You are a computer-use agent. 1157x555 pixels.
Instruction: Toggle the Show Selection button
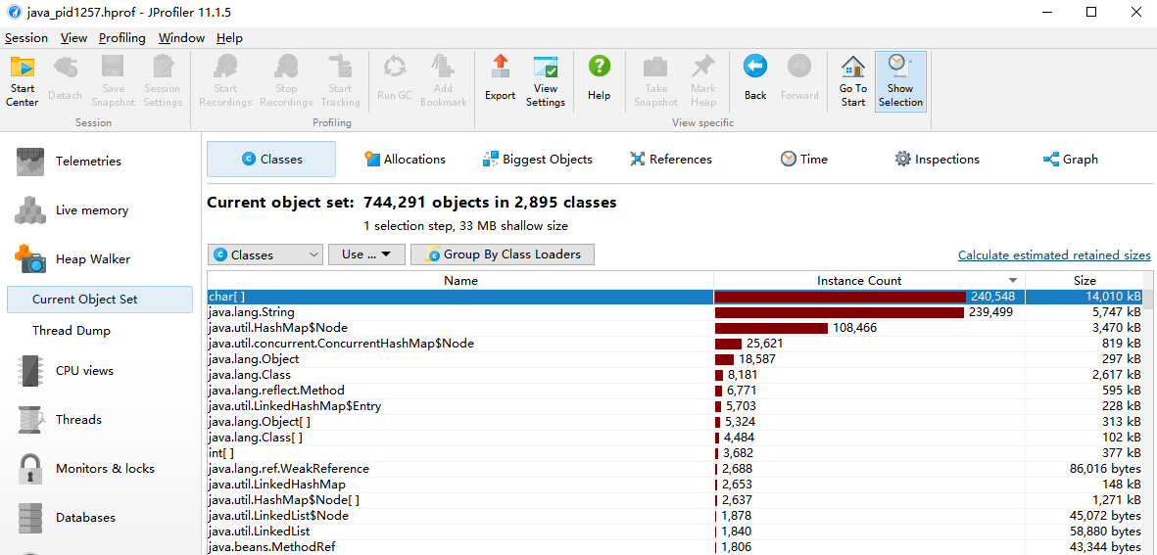(899, 80)
